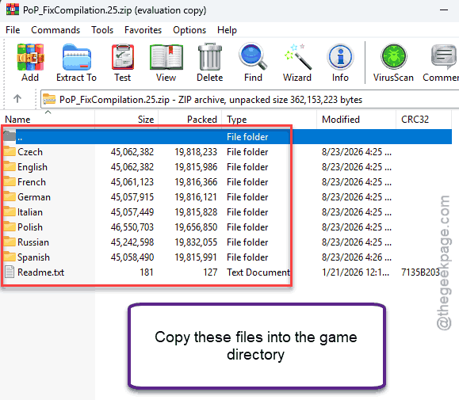This screenshot has width=459, height=400.
Task: Open the Help menu
Action: click(x=227, y=30)
